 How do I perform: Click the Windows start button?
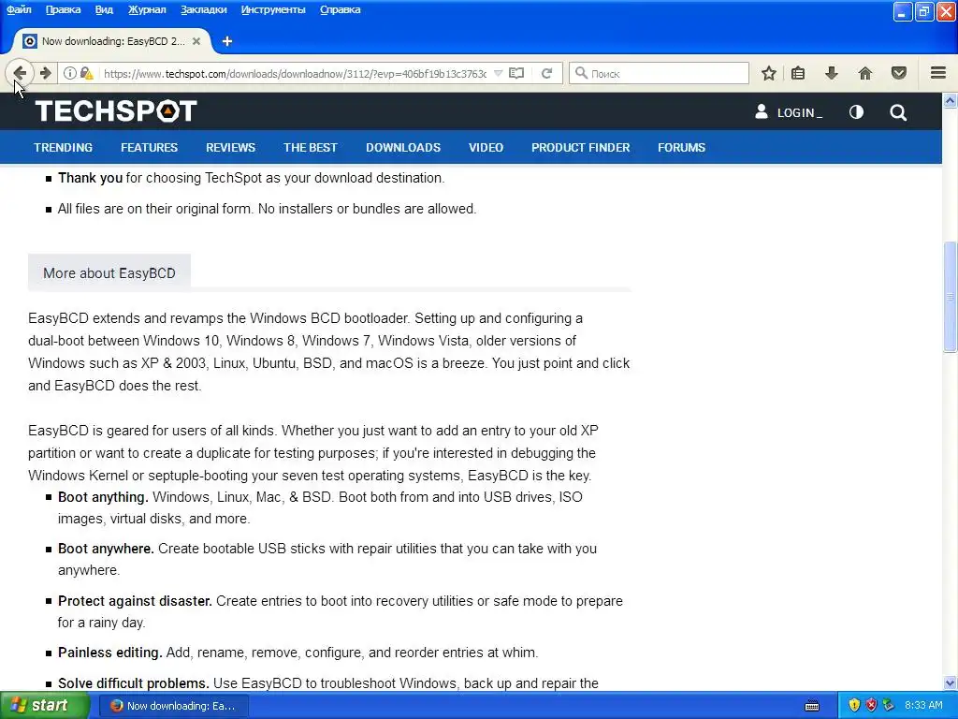coord(45,706)
